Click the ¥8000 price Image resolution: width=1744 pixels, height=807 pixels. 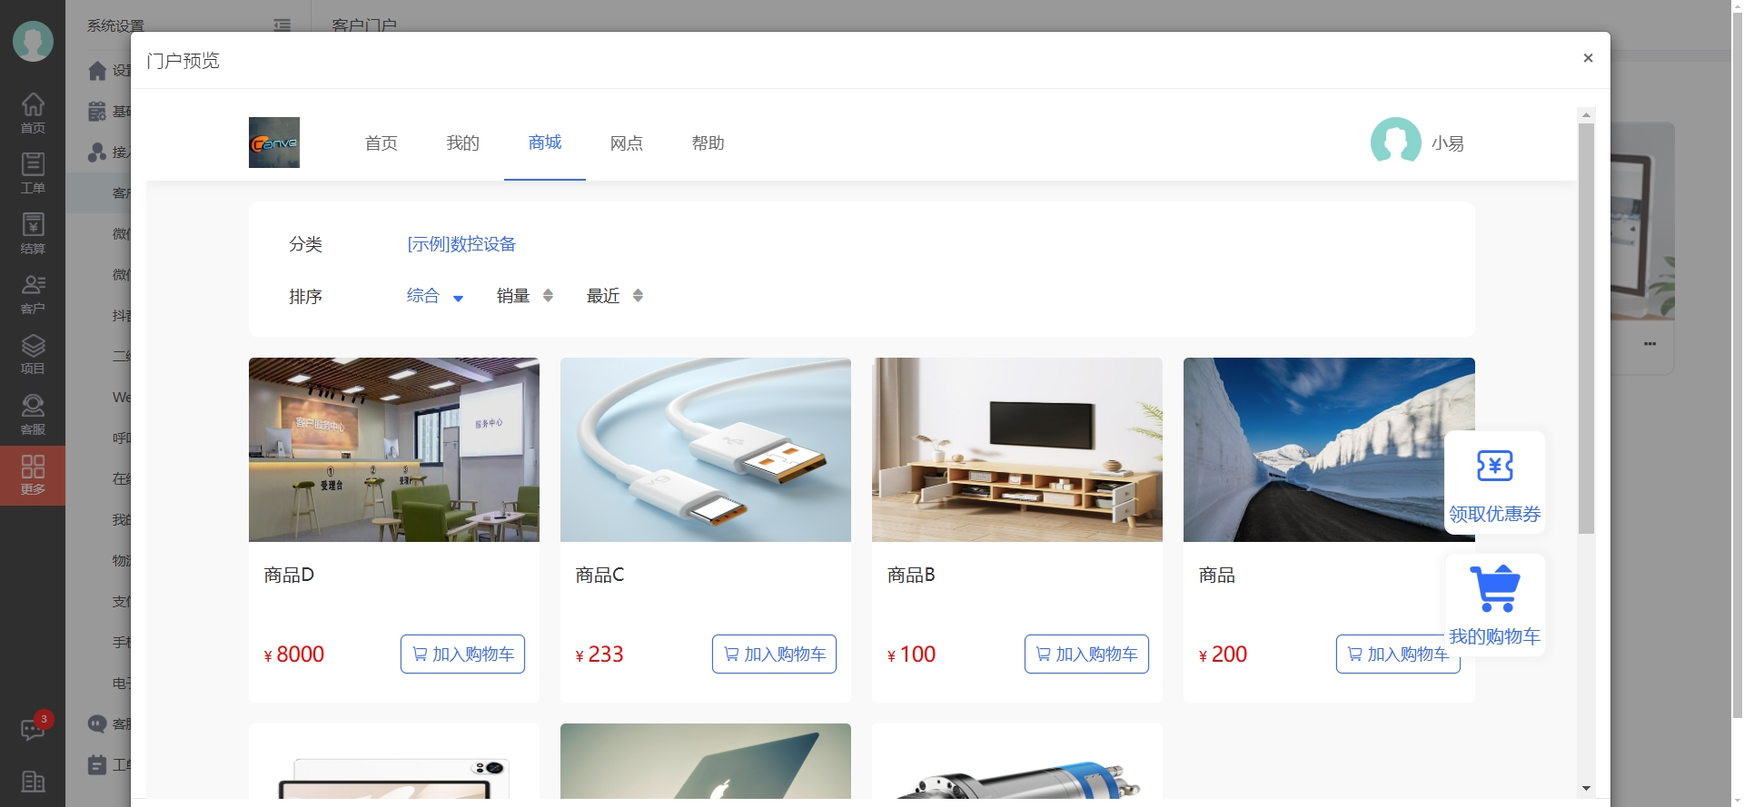293,654
